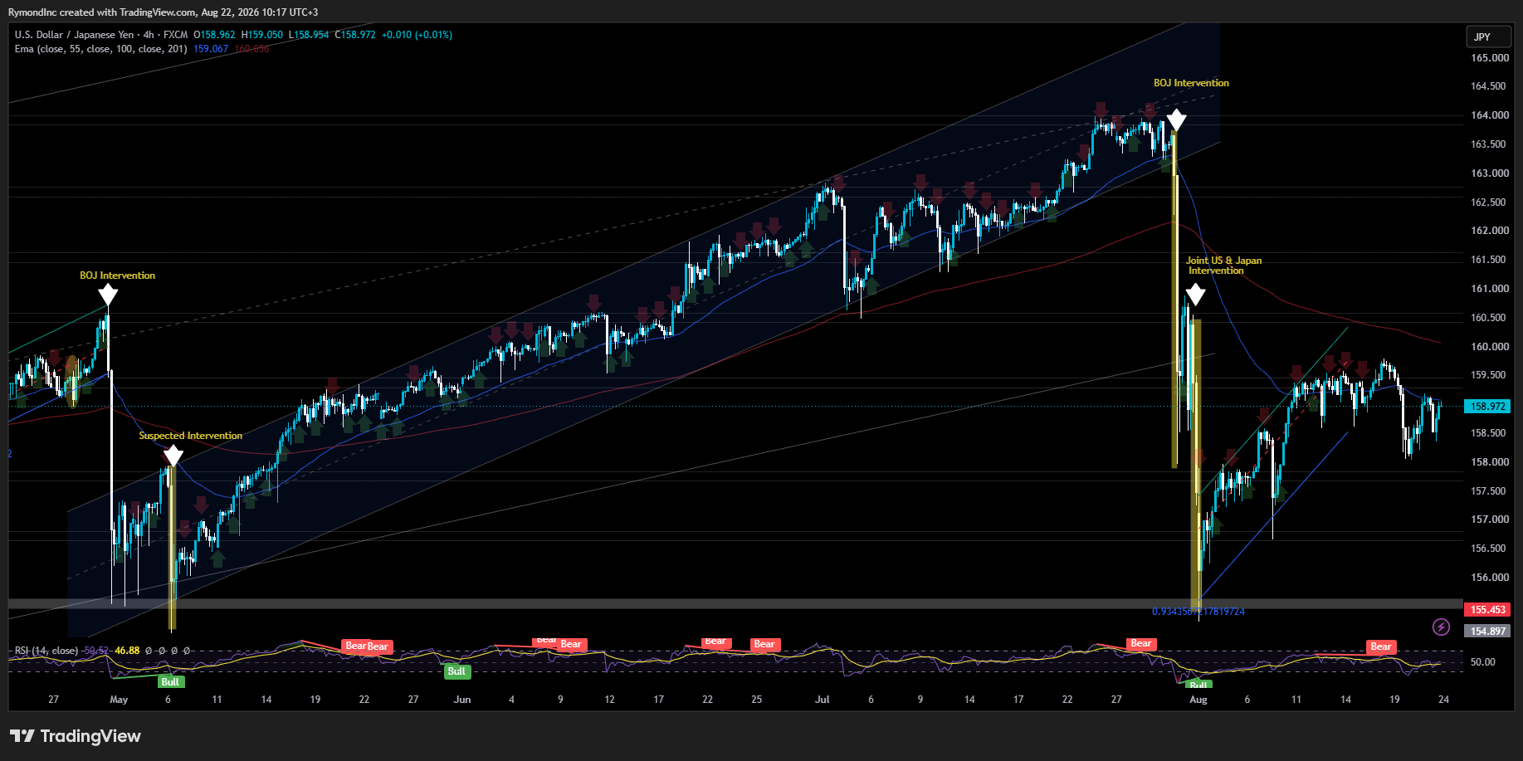Screen dimensions: 1523x761
Task: Click the 162.000 price axis label
Action: [1490, 231]
